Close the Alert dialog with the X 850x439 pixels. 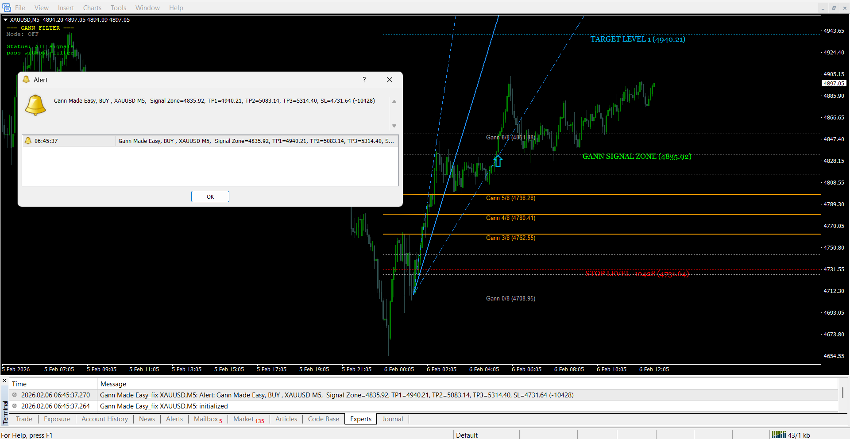(389, 80)
